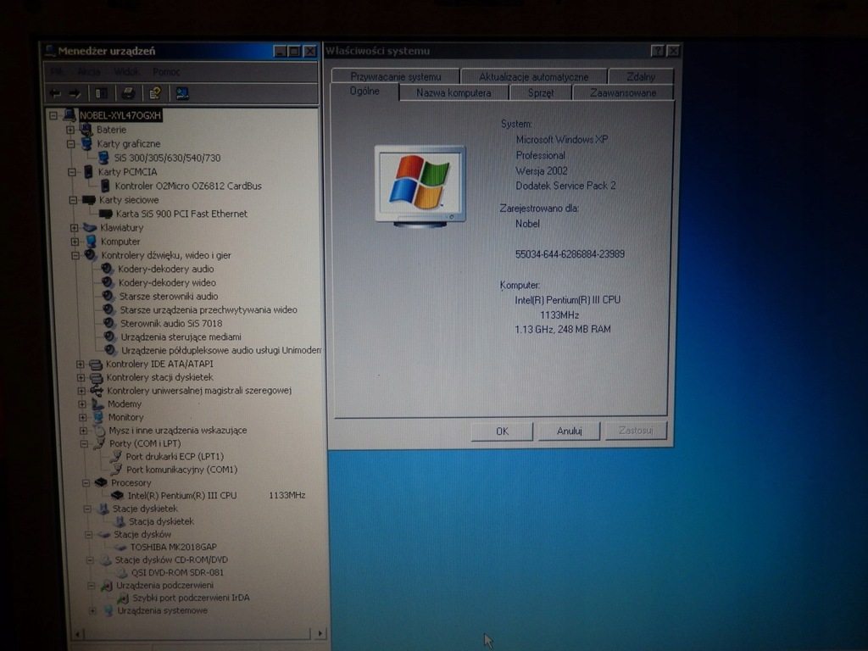
Task: Click the Print toolbar icon
Action: [129, 93]
